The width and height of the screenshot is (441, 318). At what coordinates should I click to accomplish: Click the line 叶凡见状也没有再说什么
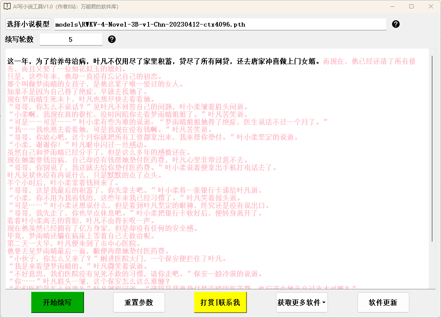tap(85, 175)
